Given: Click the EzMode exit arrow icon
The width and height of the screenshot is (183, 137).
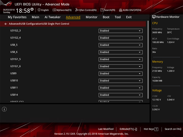Looking at the screenshot, I should (135, 129).
